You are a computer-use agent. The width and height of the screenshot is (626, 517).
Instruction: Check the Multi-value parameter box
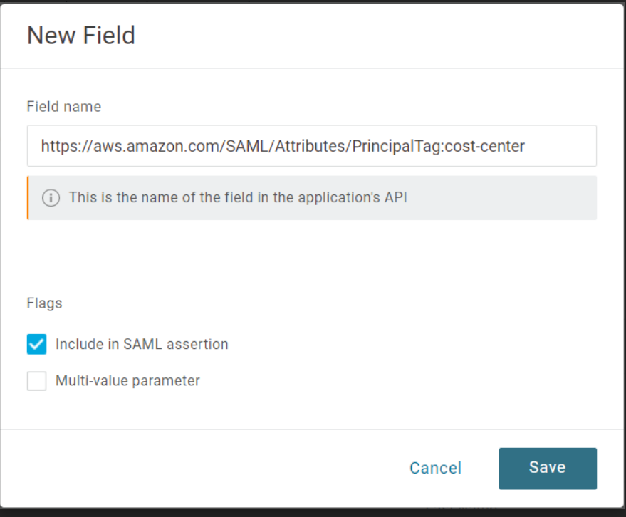point(36,380)
